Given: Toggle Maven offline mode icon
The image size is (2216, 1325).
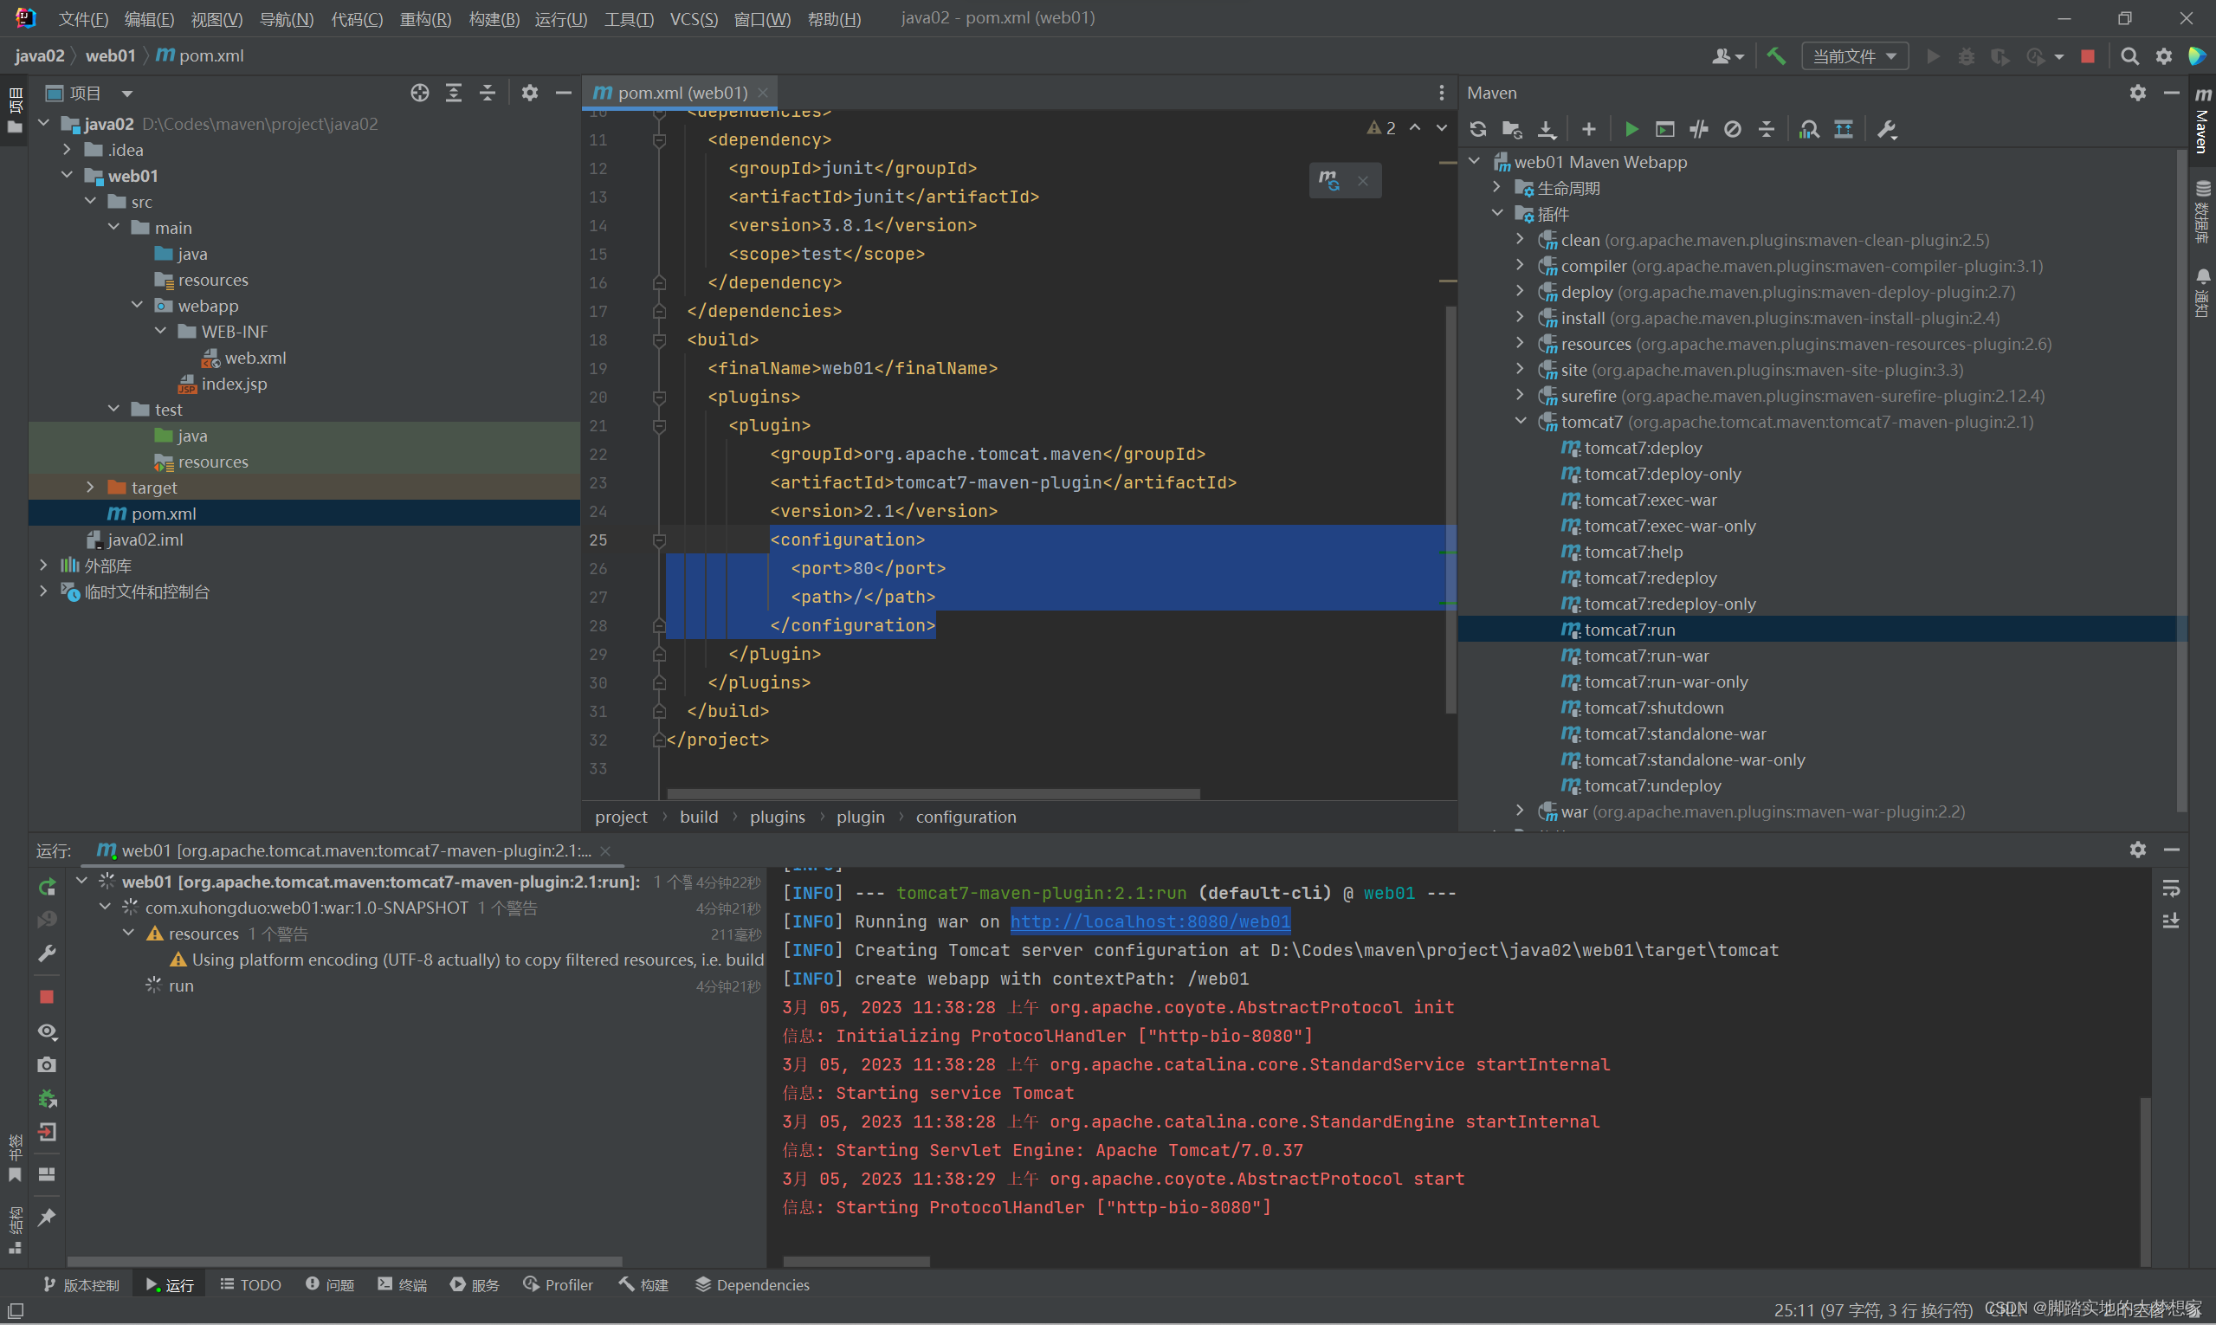Looking at the screenshot, I should (x=1699, y=129).
